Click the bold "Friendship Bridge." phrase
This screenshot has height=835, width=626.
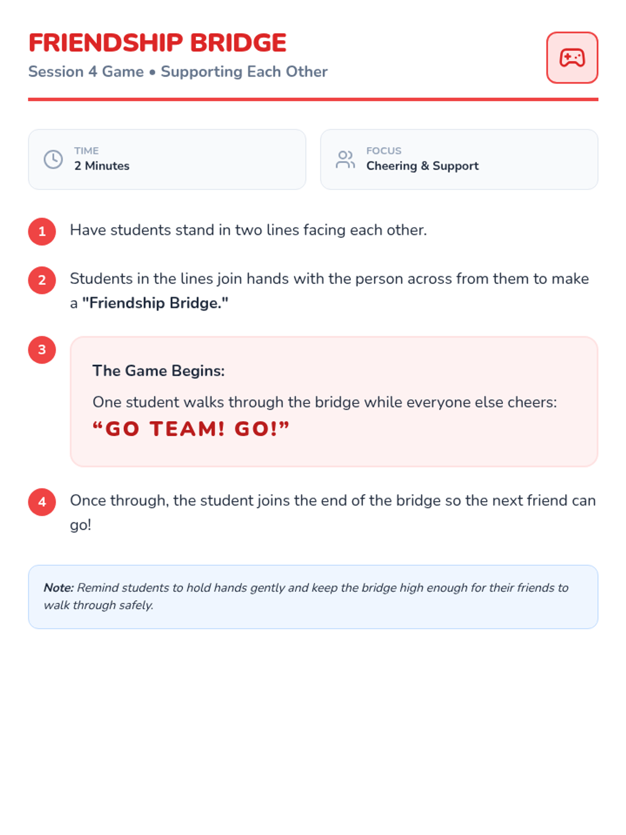pos(155,303)
